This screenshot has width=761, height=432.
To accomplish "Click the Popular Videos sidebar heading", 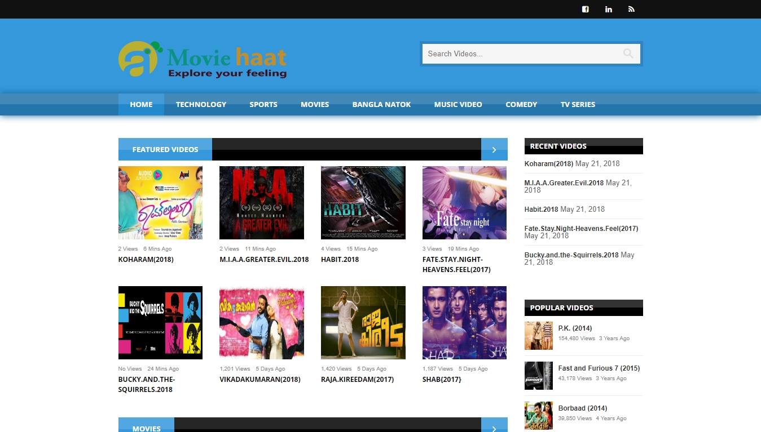I will pyautogui.click(x=562, y=308).
